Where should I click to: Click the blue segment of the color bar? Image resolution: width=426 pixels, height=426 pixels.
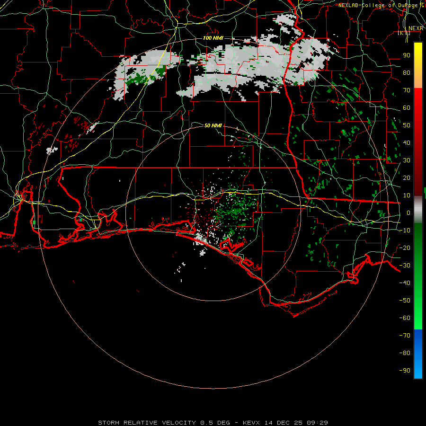pyautogui.click(x=418, y=354)
